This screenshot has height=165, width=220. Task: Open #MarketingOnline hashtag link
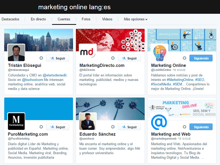pos(180,80)
